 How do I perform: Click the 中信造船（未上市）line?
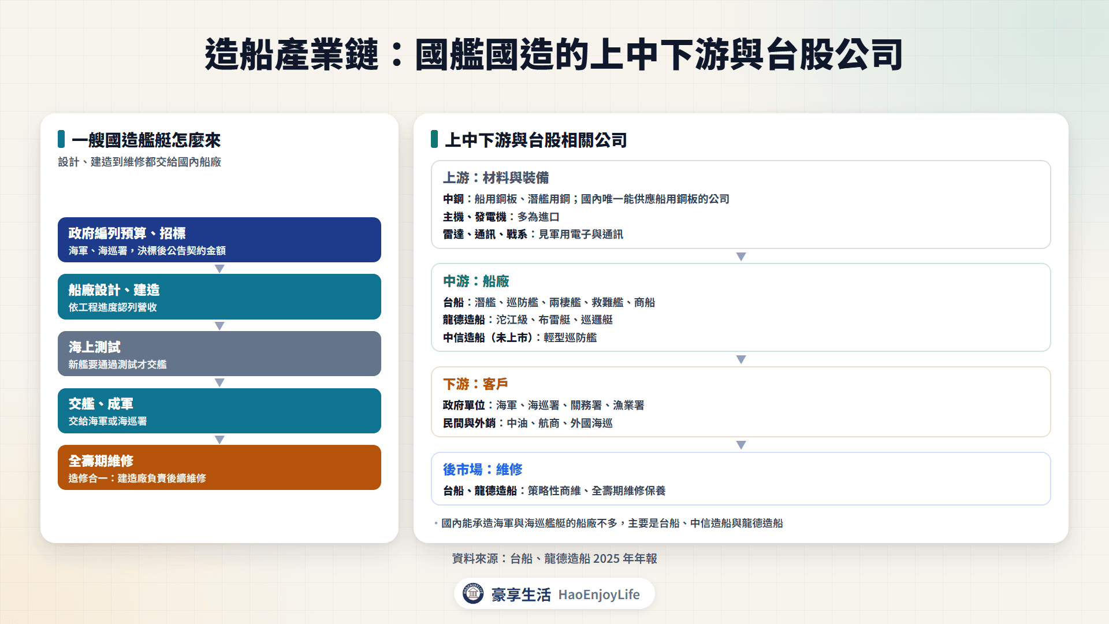pos(520,338)
